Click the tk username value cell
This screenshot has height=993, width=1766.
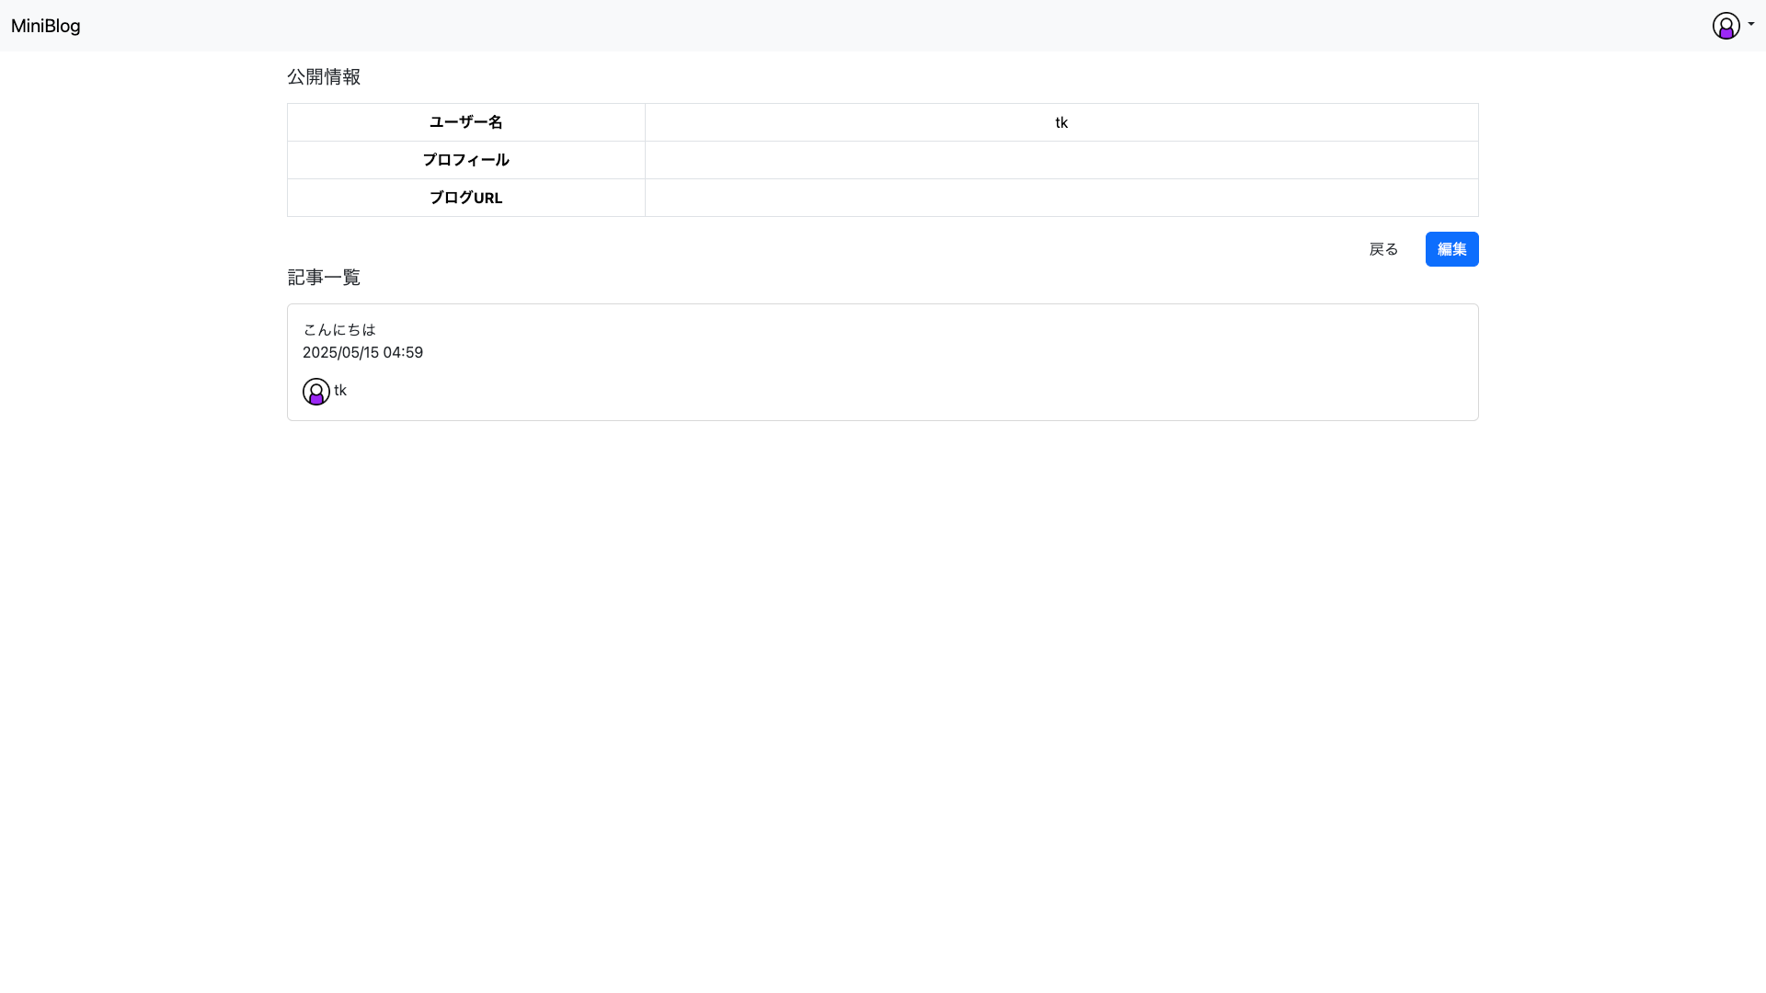click(1061, 122)
